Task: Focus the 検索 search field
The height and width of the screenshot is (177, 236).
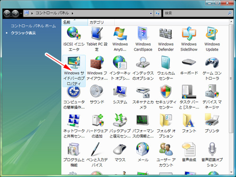Action: point(195,13)
